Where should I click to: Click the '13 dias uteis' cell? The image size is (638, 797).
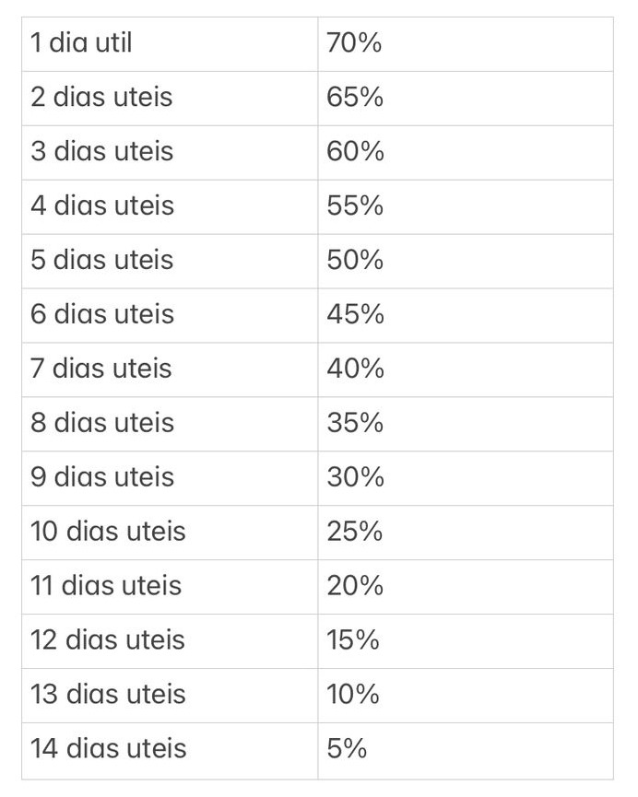108,696
